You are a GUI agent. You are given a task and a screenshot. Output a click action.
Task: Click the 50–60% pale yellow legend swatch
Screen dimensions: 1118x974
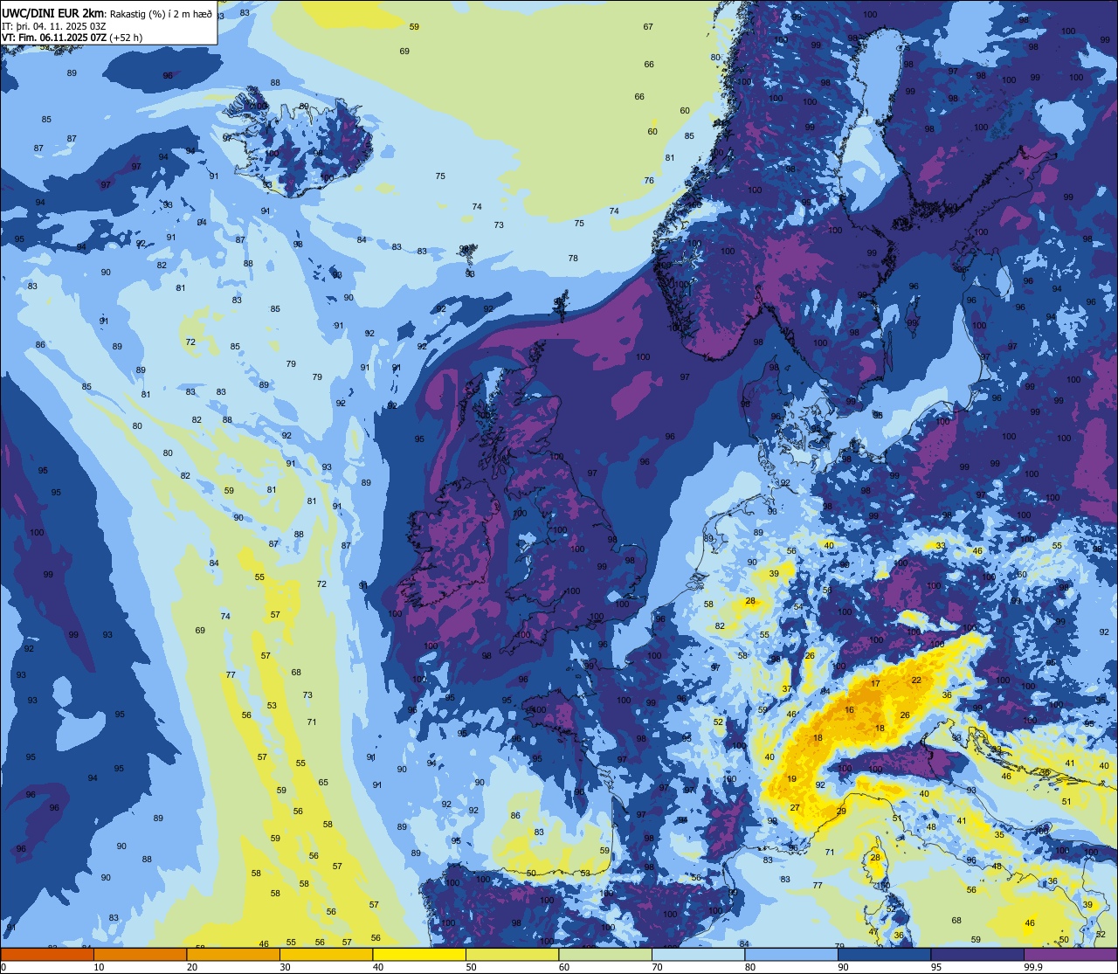512,955
